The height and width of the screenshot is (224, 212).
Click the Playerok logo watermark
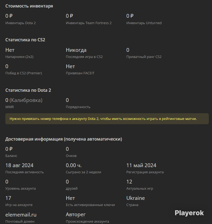click(189, 213)
